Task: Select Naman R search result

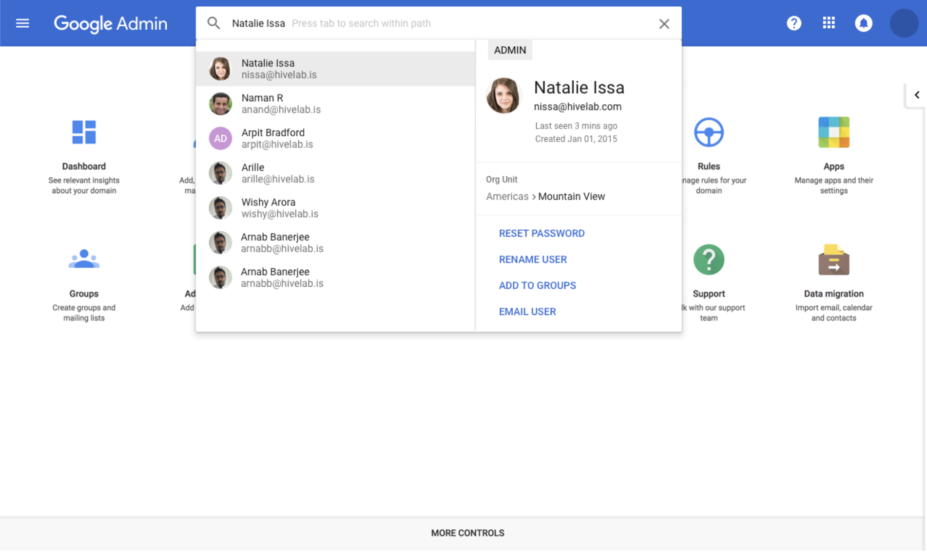Action: [335, 104]
